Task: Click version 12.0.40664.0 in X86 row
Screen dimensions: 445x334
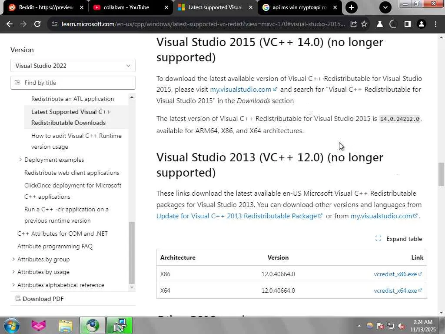Action: click(x=278, y=274)
